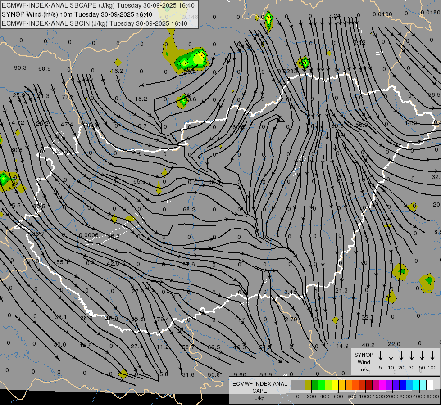Click the map value '22.0'
The image size is (441, 405).
[x=394, y=344]
